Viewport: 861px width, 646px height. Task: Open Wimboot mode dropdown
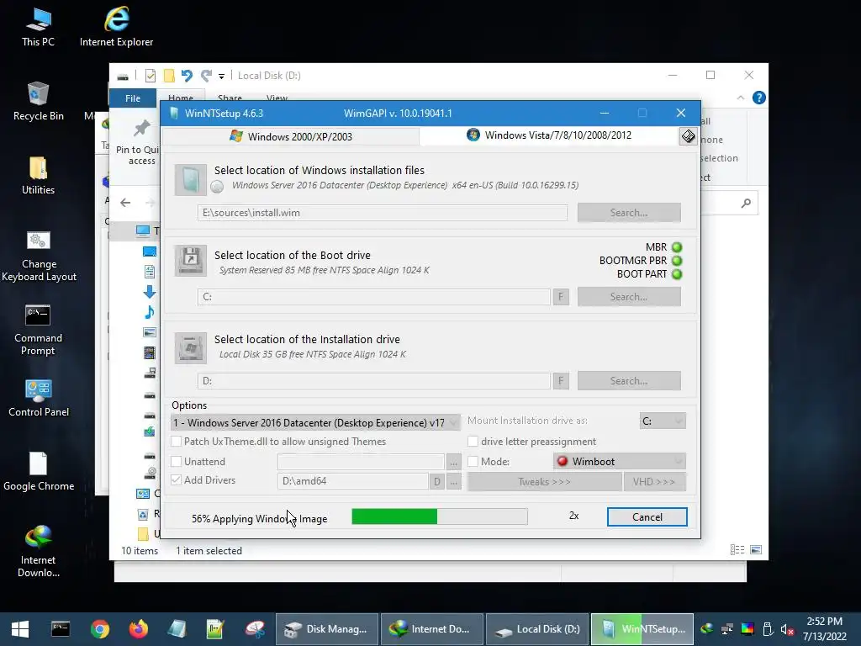[620, 462]
